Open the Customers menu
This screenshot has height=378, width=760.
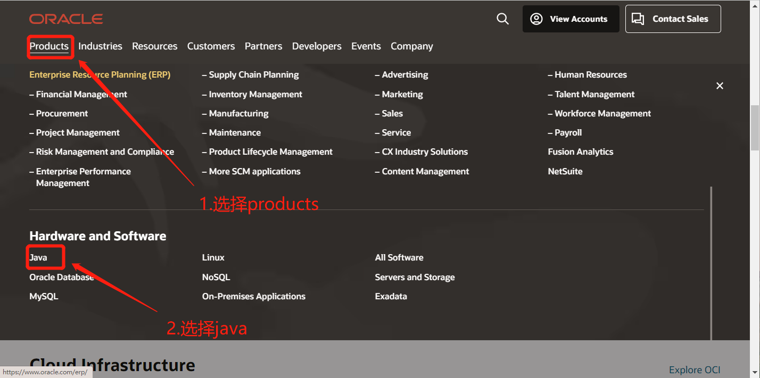click(211, 46)
